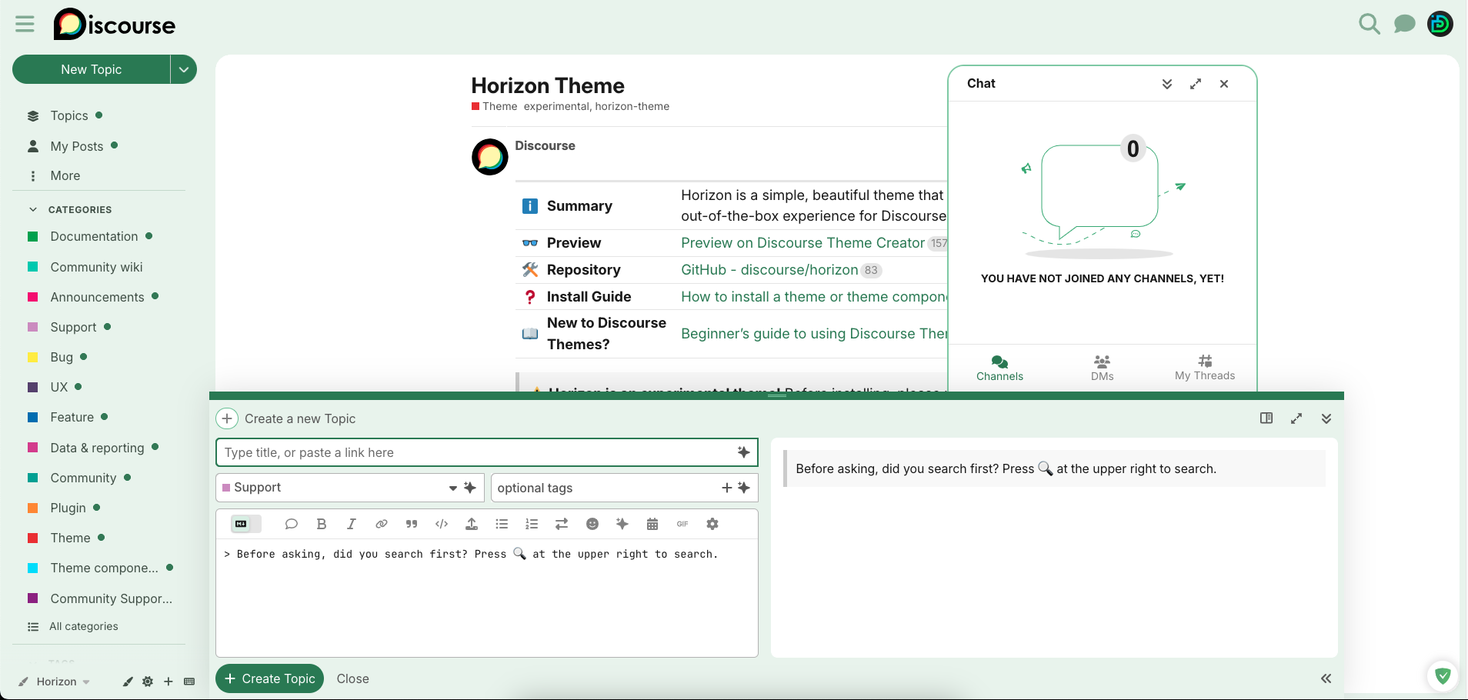Image resolution: width=1468 pixels, height=700 pixels.
Task: Focus the topic title input field
Action: 477,452
